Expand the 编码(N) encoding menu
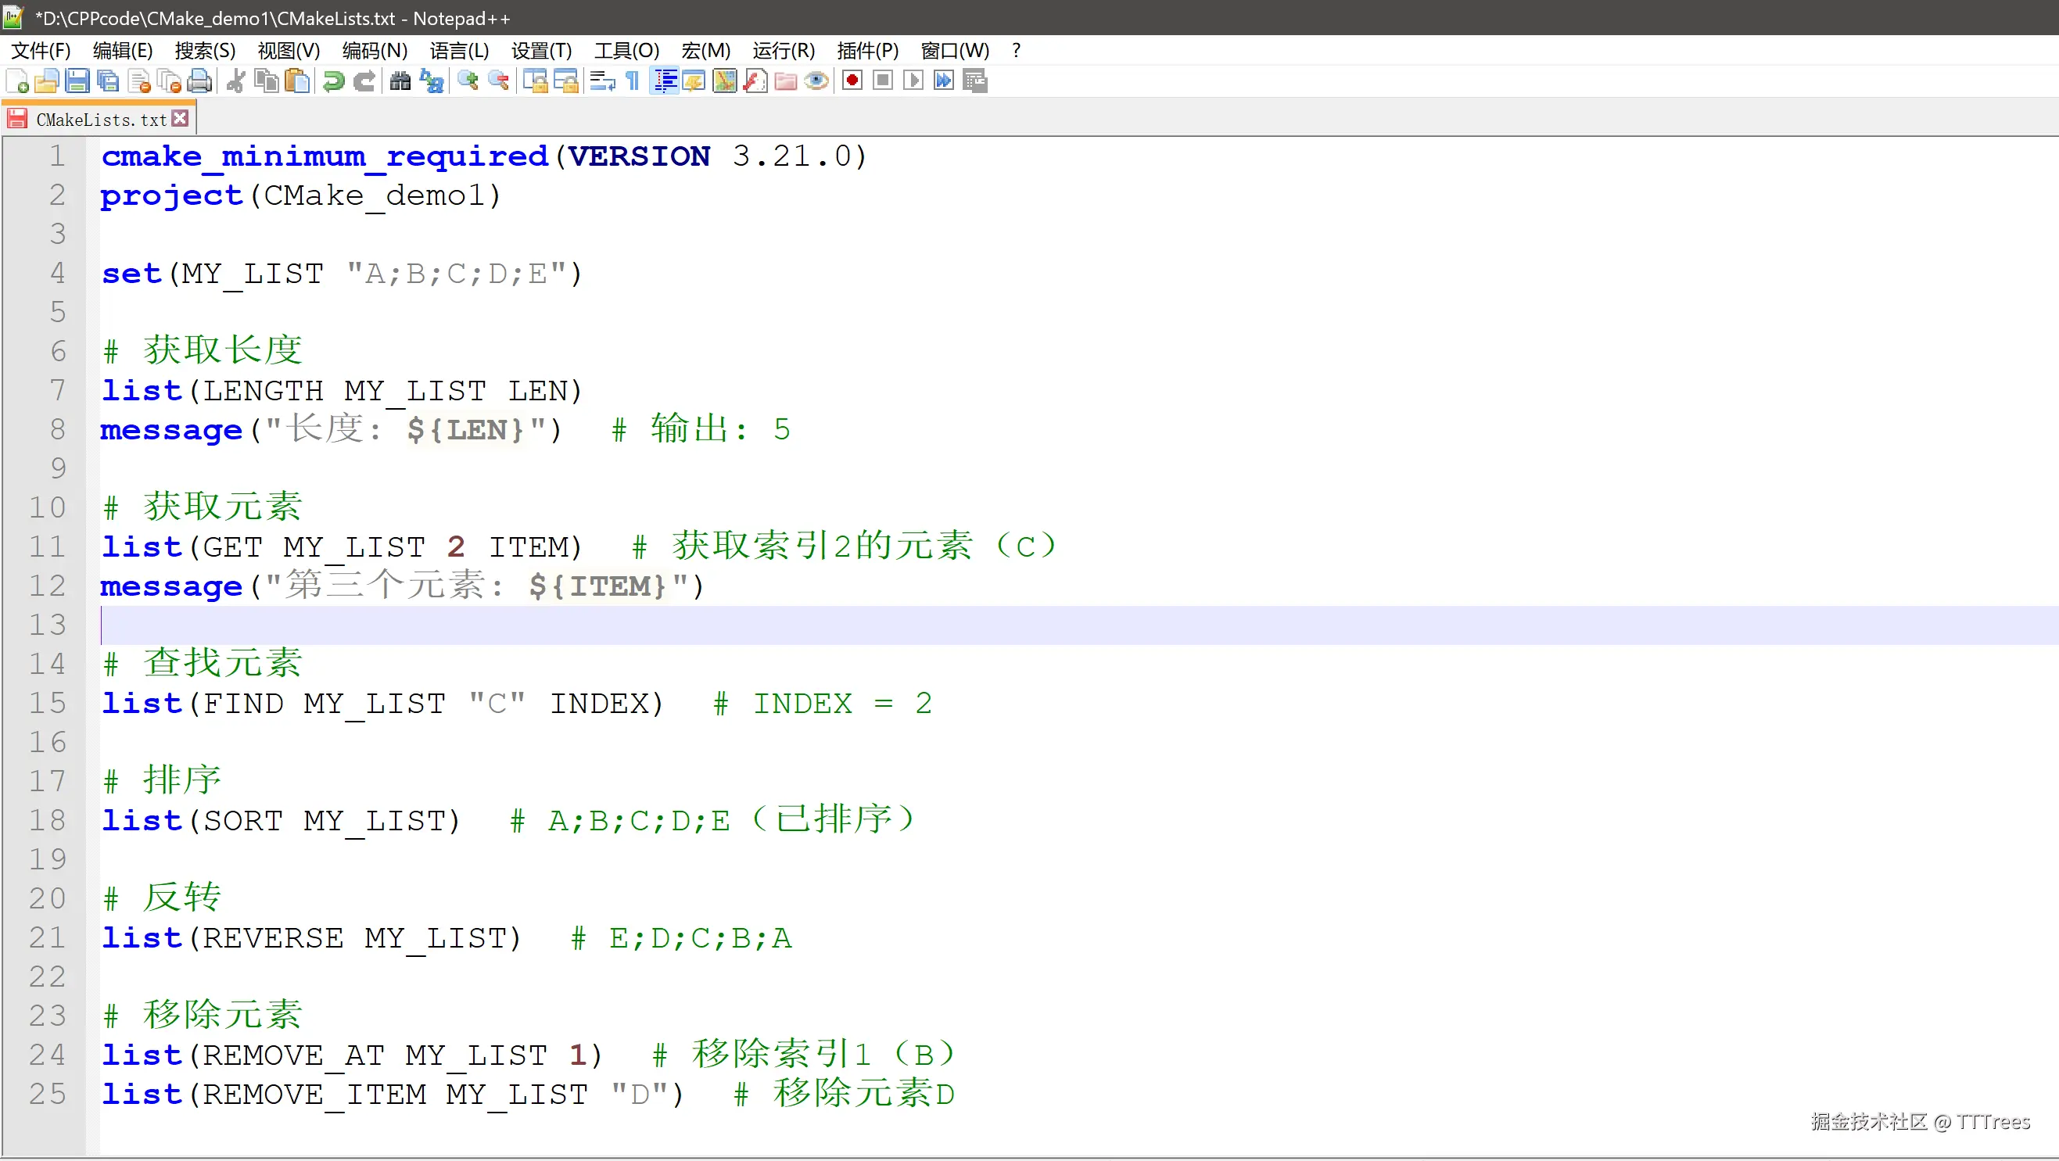 [x=374, y=51]
